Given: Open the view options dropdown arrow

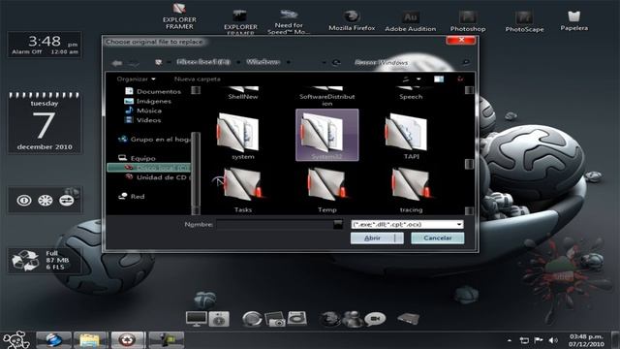Looking at the screenshot, I should (418, 79).
